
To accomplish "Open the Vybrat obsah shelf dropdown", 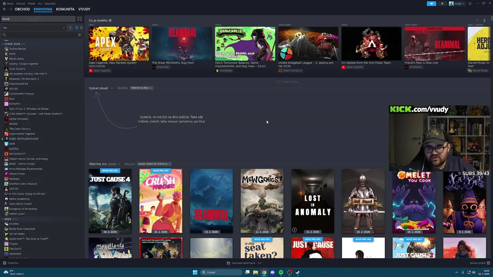I will click(x=101, y=88).
